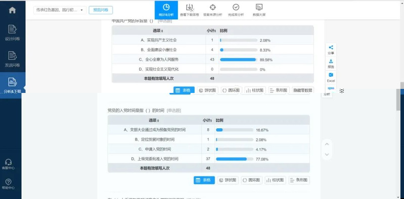This screenshot has height=199, width=404.
Task: Show 条形图 for 宗旨 question
Action: click(279, 90)
